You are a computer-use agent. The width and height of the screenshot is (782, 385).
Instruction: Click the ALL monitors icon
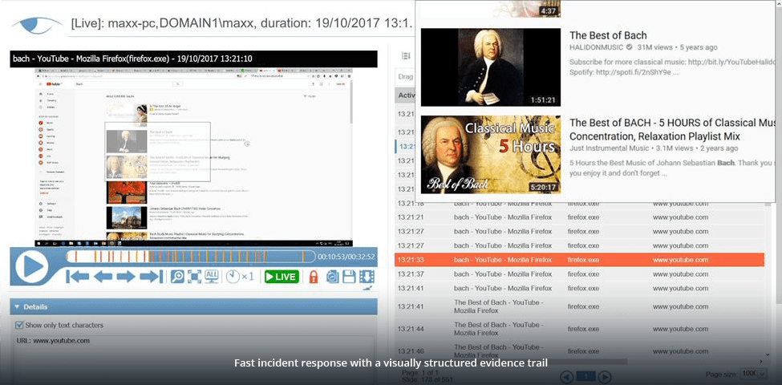212,277
